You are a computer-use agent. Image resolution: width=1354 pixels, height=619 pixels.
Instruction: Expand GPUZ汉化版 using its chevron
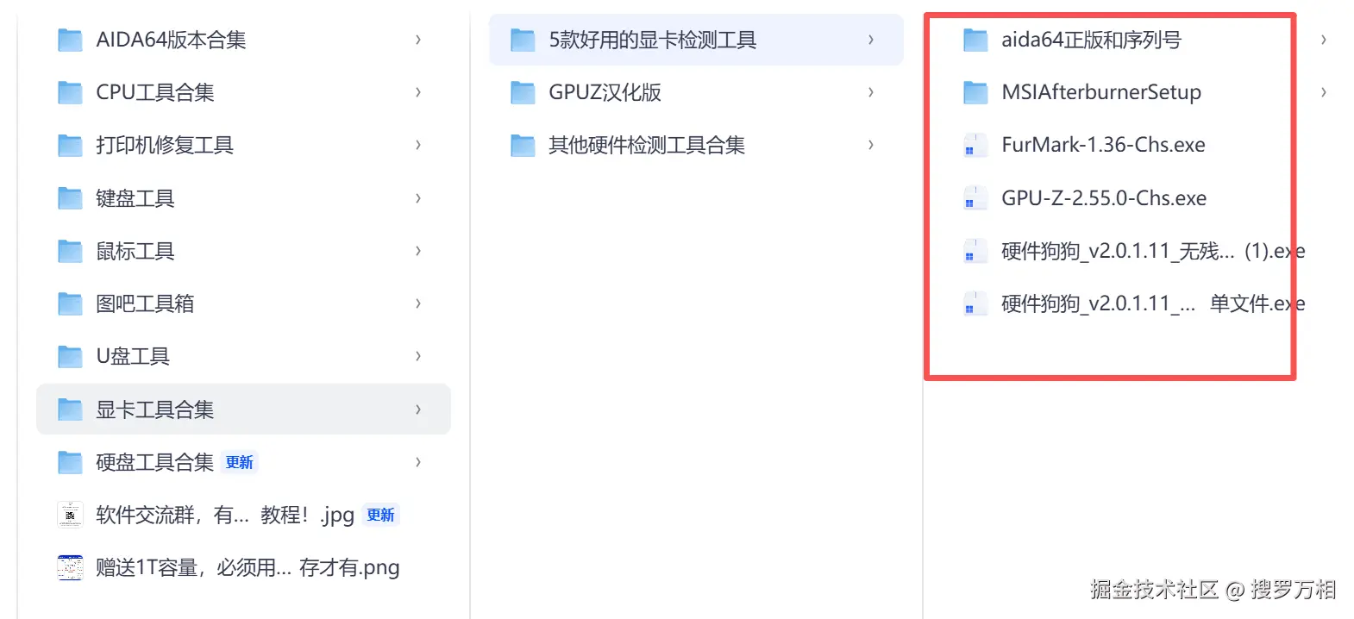click(x=871, y=92)
